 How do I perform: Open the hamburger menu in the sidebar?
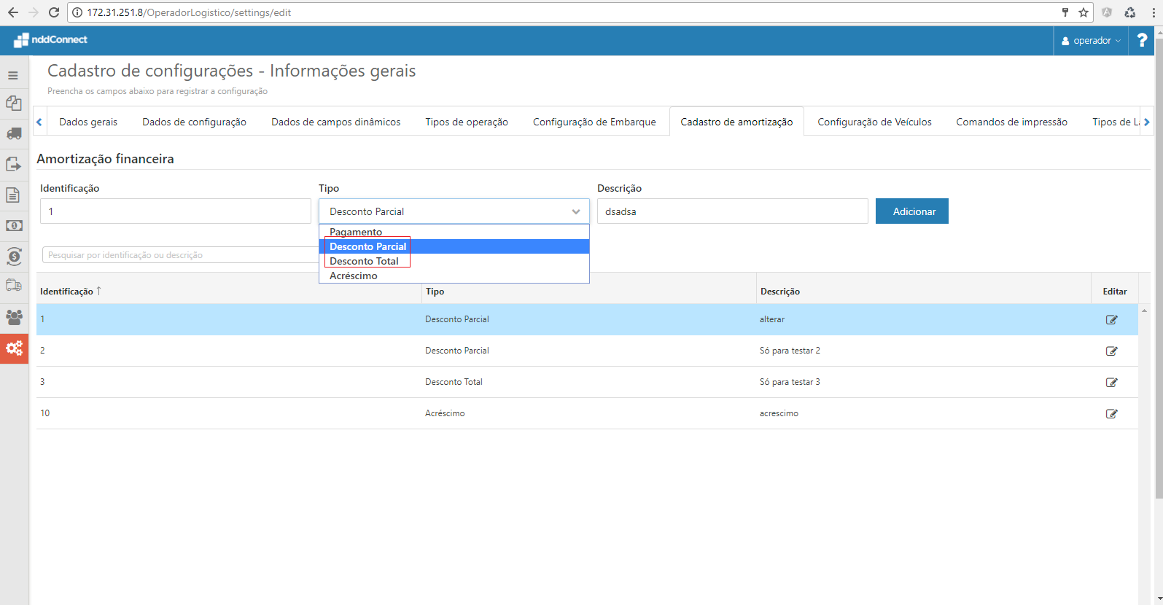coord(13,75)
